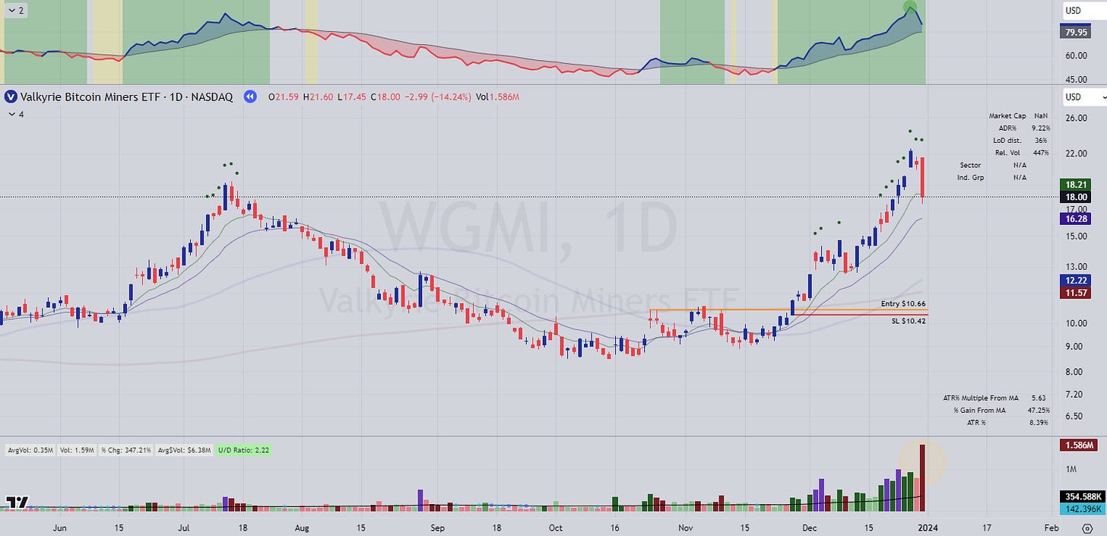
Task: Click the Sector N/A row
Action: 992,165
